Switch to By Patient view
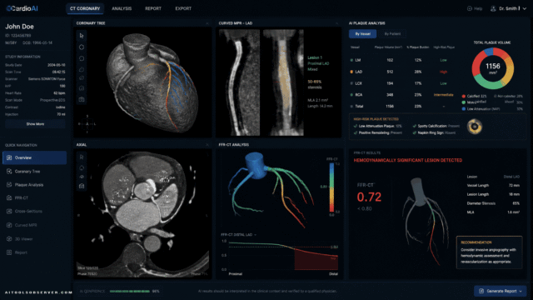 click(x=392, y=33)
